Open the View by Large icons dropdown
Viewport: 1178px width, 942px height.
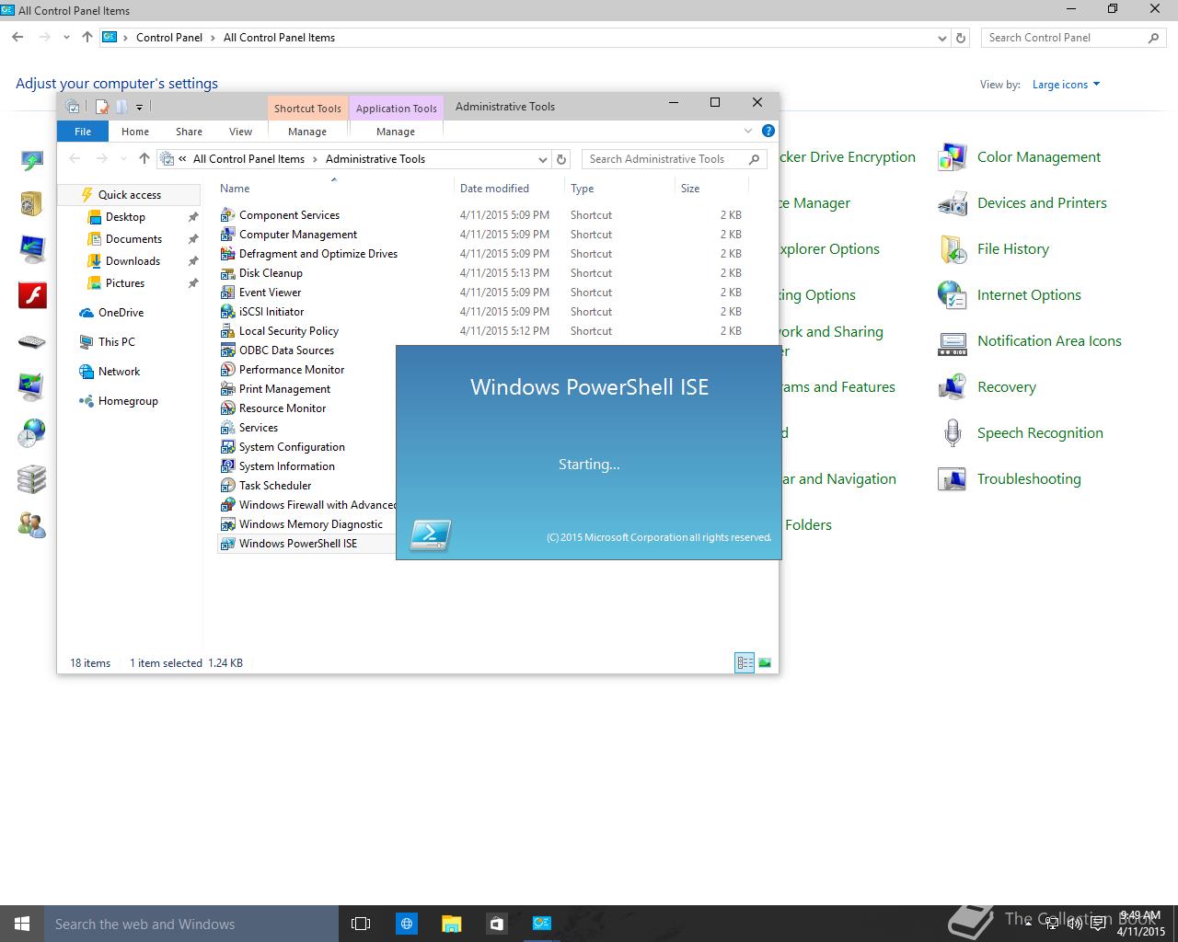1066,85
